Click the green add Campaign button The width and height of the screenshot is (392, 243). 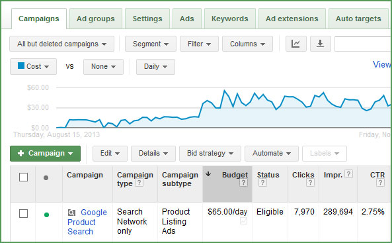click(45, 154)
